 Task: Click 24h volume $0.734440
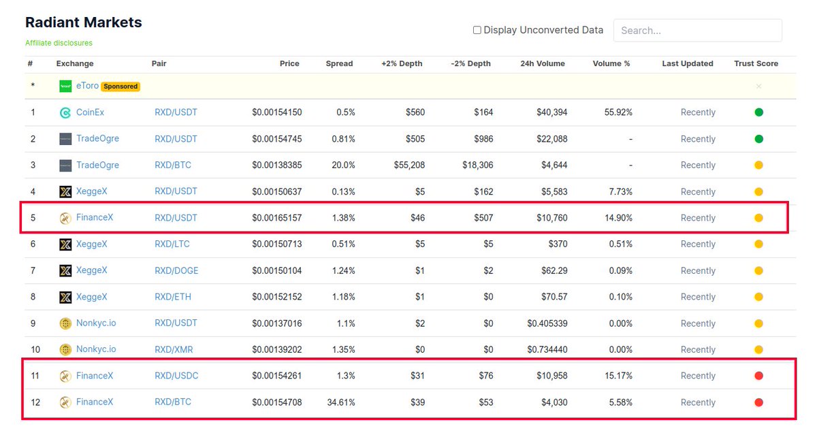547,349
